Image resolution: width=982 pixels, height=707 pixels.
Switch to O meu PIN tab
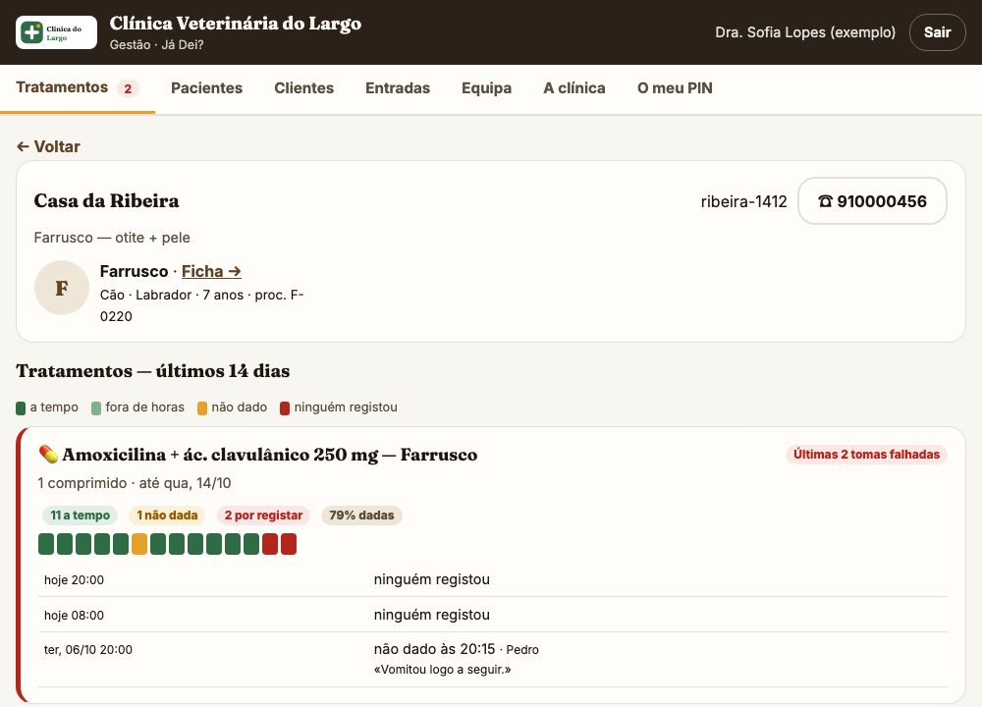coord(676,88)
